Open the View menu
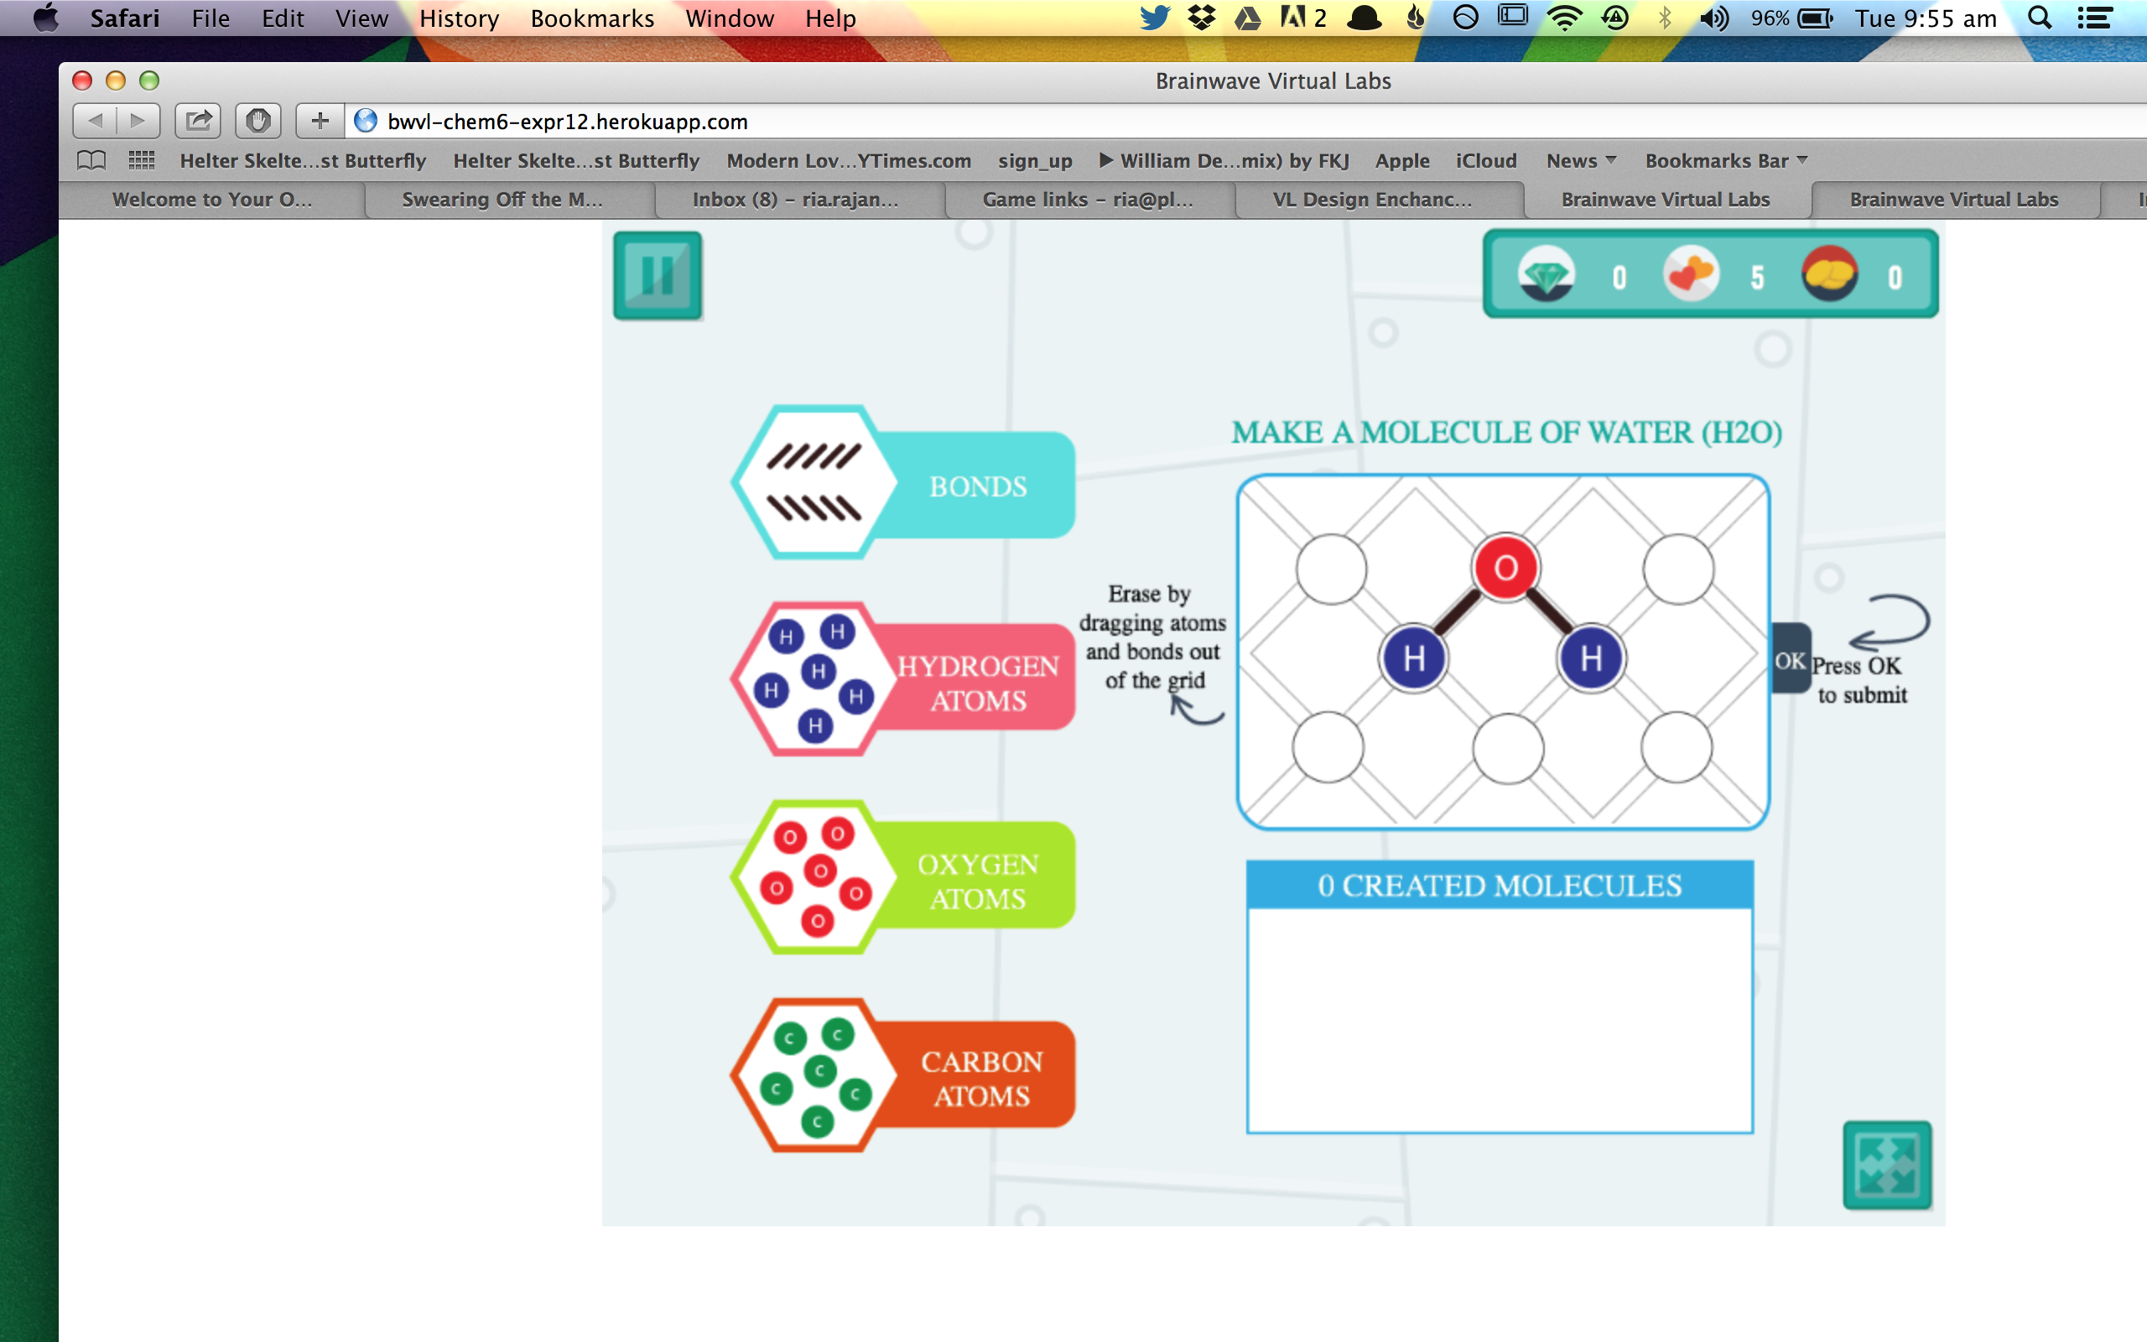The image size is (2147, 1342). tap(361, 18)
